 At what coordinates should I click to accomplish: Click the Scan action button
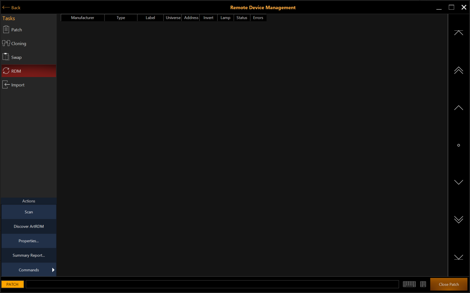(29, 212)
